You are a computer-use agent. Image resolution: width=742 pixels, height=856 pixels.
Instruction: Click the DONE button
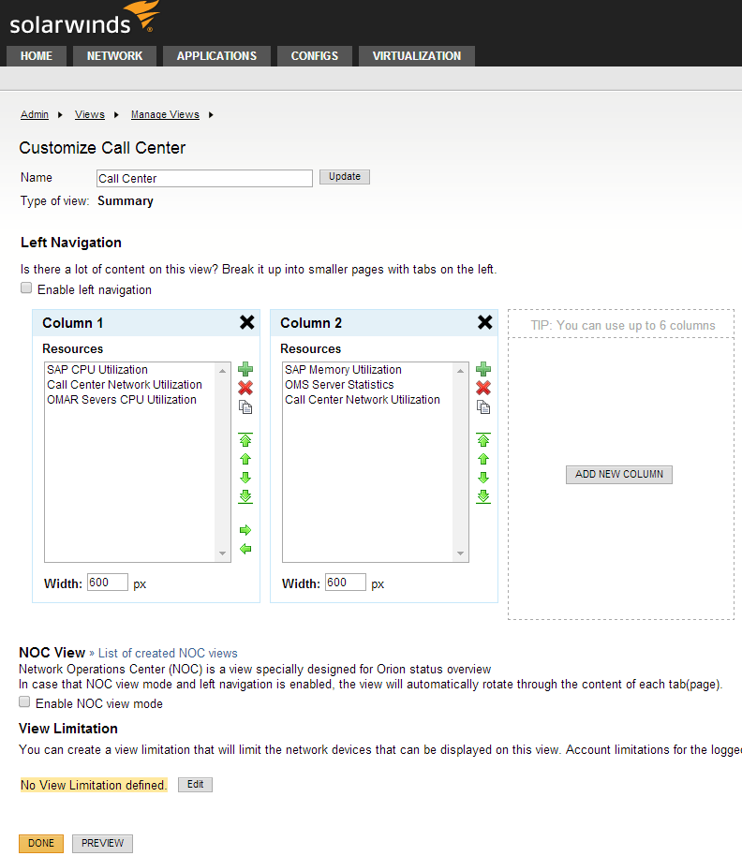coord(41,844)
